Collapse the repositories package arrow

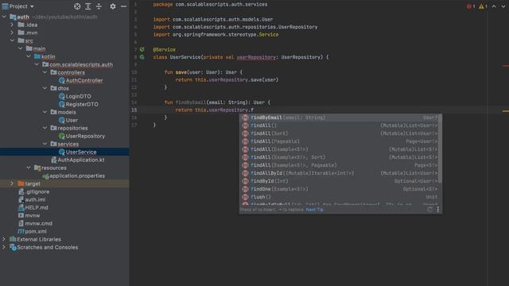[x=45, y=128]
